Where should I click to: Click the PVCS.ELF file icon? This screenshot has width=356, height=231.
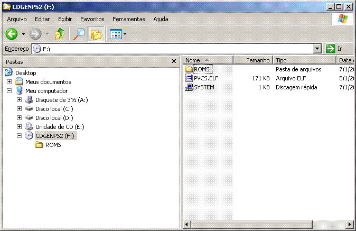[189, 78]
